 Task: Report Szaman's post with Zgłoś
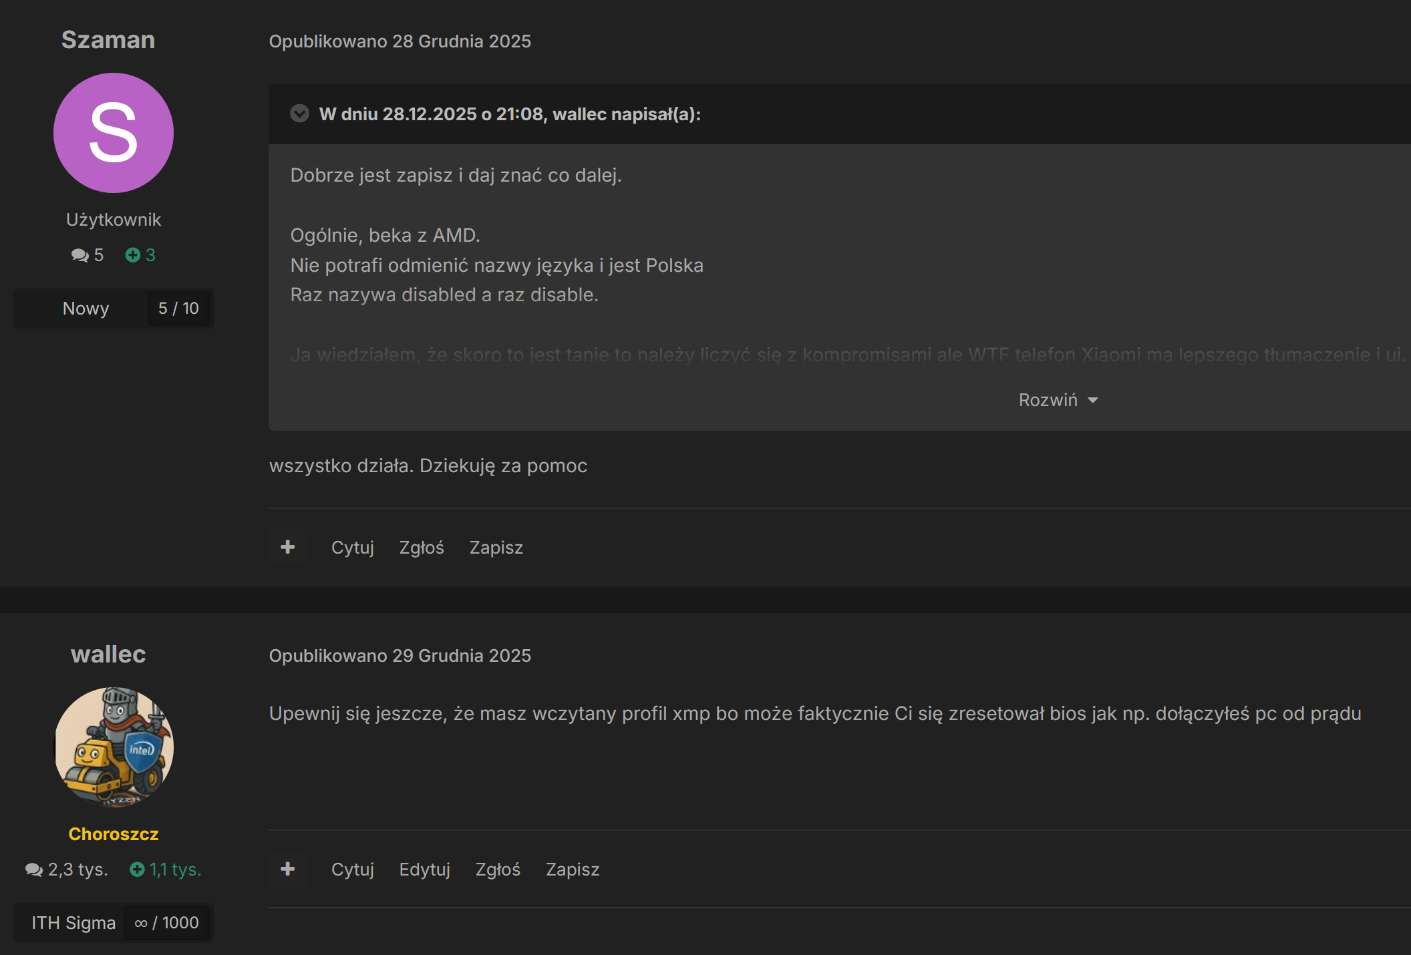pos(422,548)
